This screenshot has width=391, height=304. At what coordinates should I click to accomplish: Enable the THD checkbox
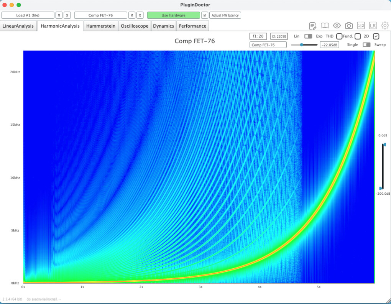(339, 36)
